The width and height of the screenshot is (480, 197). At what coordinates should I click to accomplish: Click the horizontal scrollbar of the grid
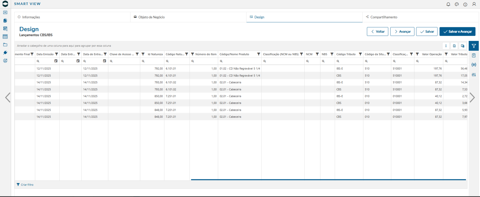click(x=328, y=180)
